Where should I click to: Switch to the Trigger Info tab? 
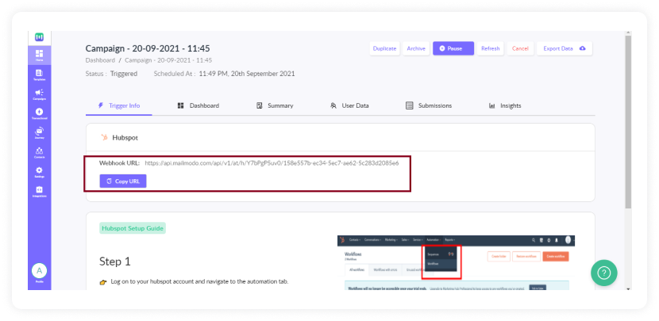119,105
